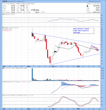
Task: Click the date "Friday 27-Jan-2012"
Action: click(93, 4)
